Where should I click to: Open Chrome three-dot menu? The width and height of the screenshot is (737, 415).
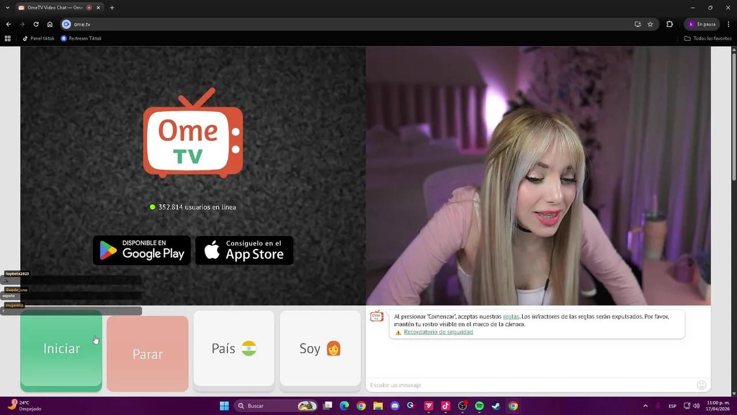pyautogui.click(x=729, y=24)
